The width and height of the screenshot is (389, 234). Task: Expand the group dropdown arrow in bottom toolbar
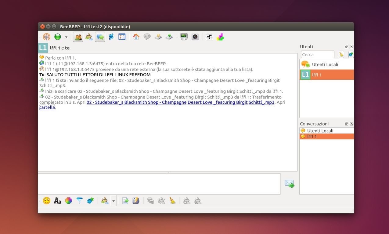pos(113,201)
